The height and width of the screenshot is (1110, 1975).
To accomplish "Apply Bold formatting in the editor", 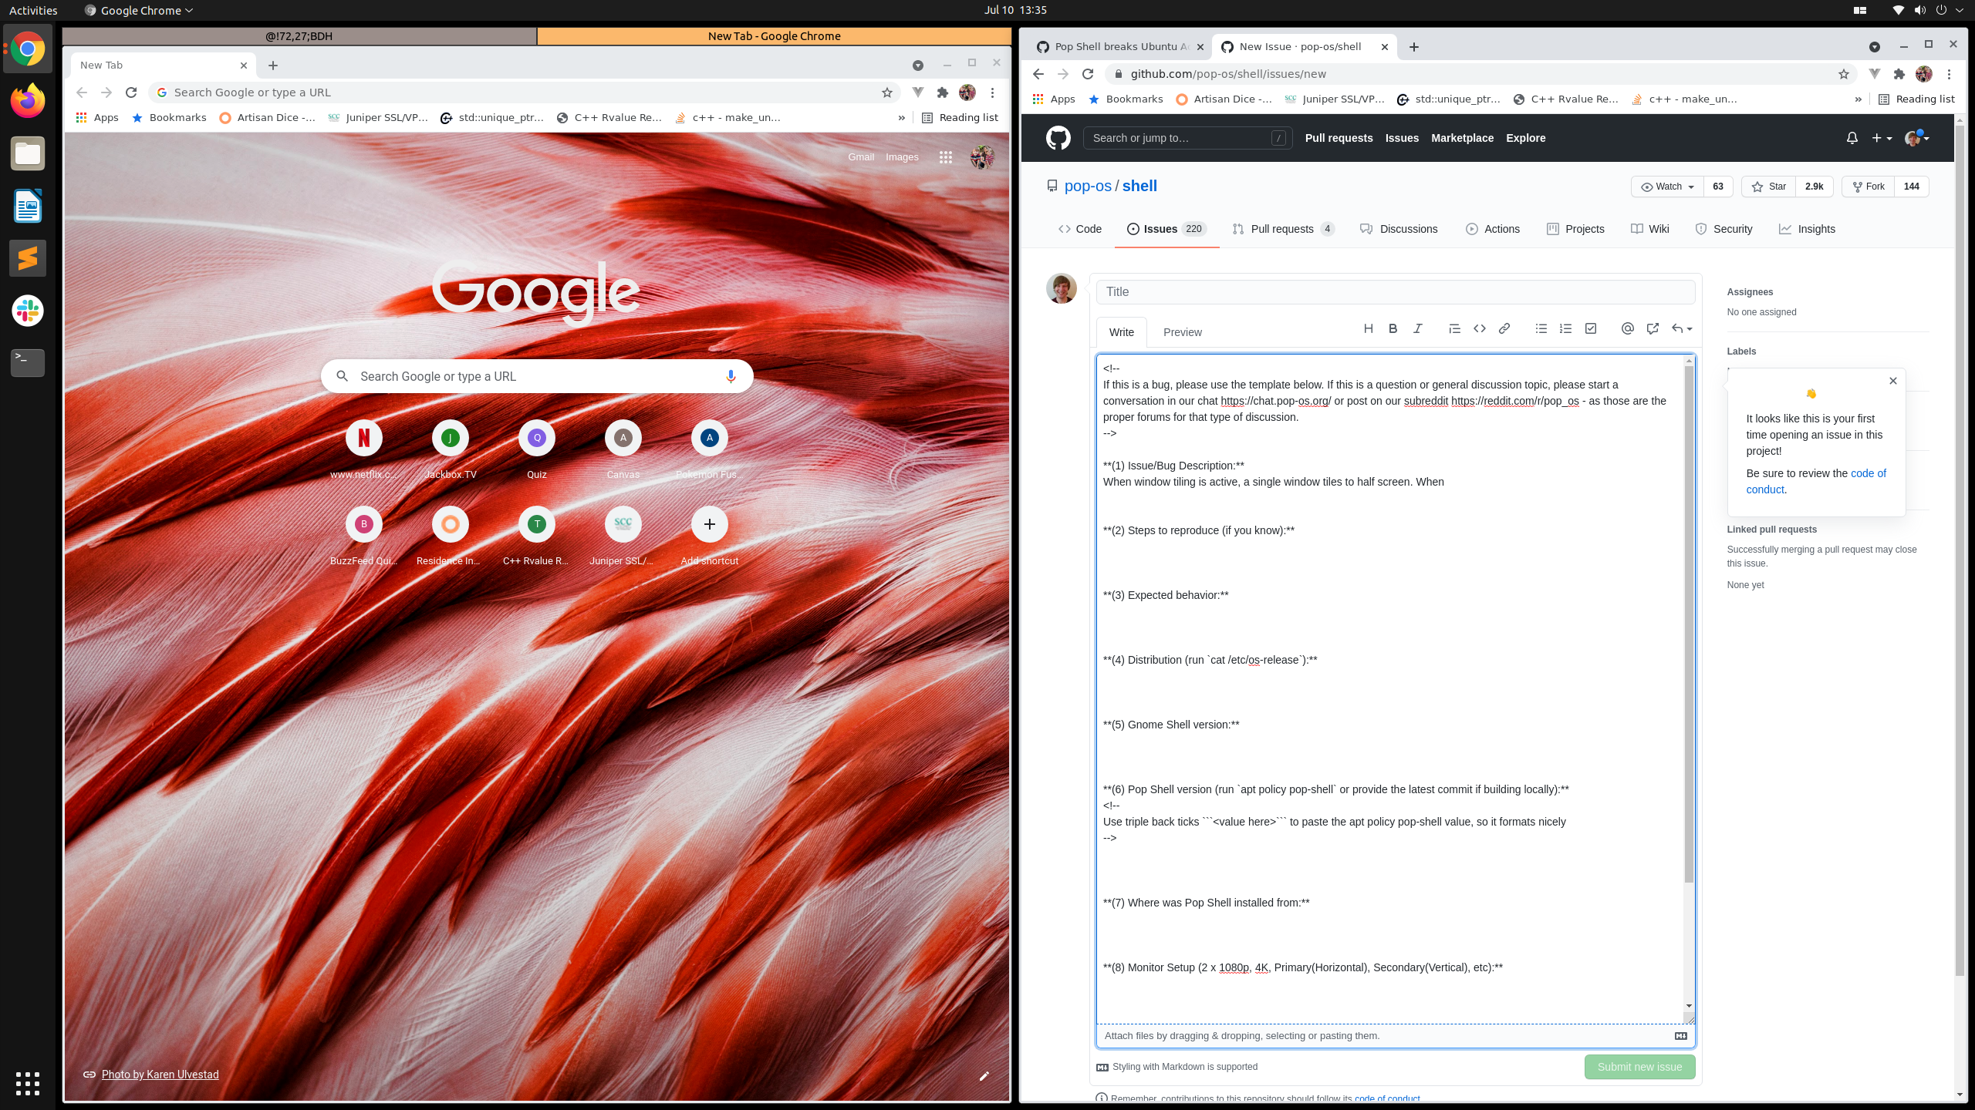I will (x=1392, y=328).
